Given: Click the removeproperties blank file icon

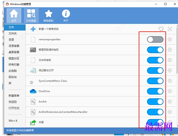Looking at the screenshot, I should click(x=33, y=39).
